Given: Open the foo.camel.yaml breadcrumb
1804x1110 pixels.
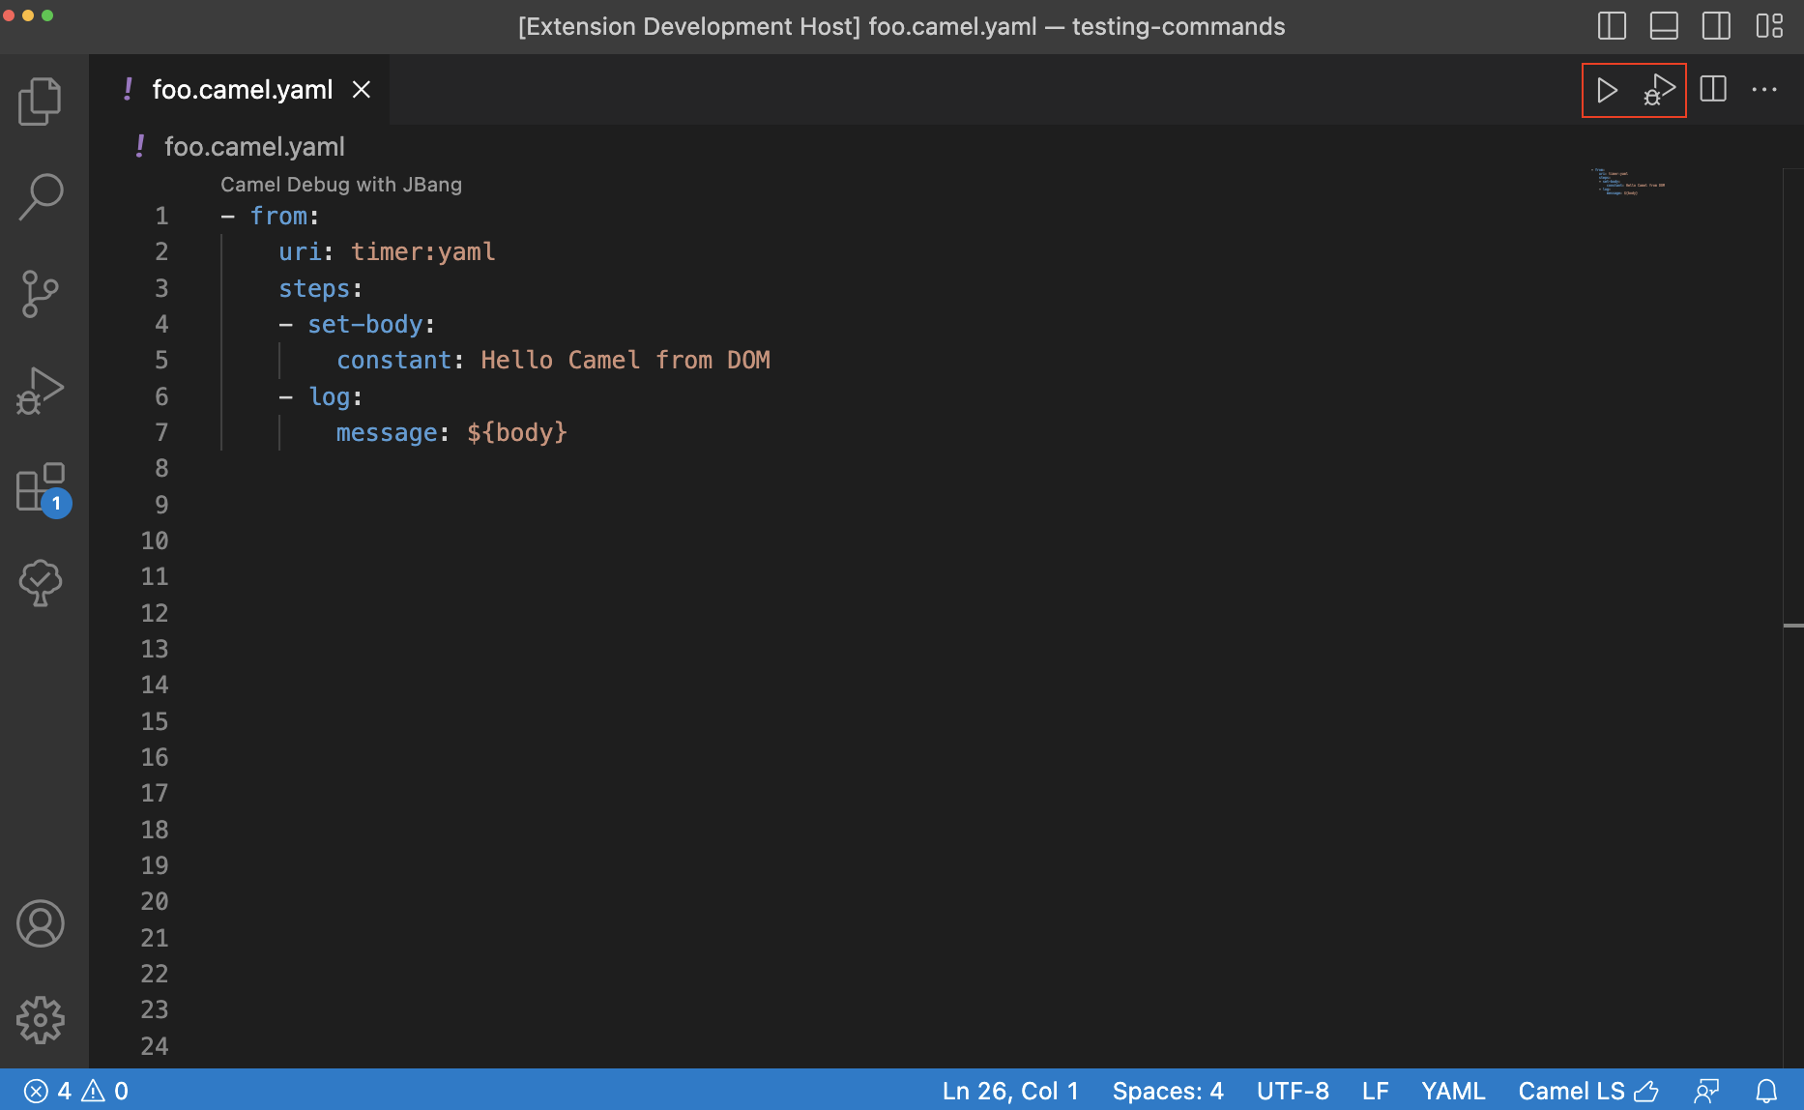Looking at the screenshot, I should 254,146.
